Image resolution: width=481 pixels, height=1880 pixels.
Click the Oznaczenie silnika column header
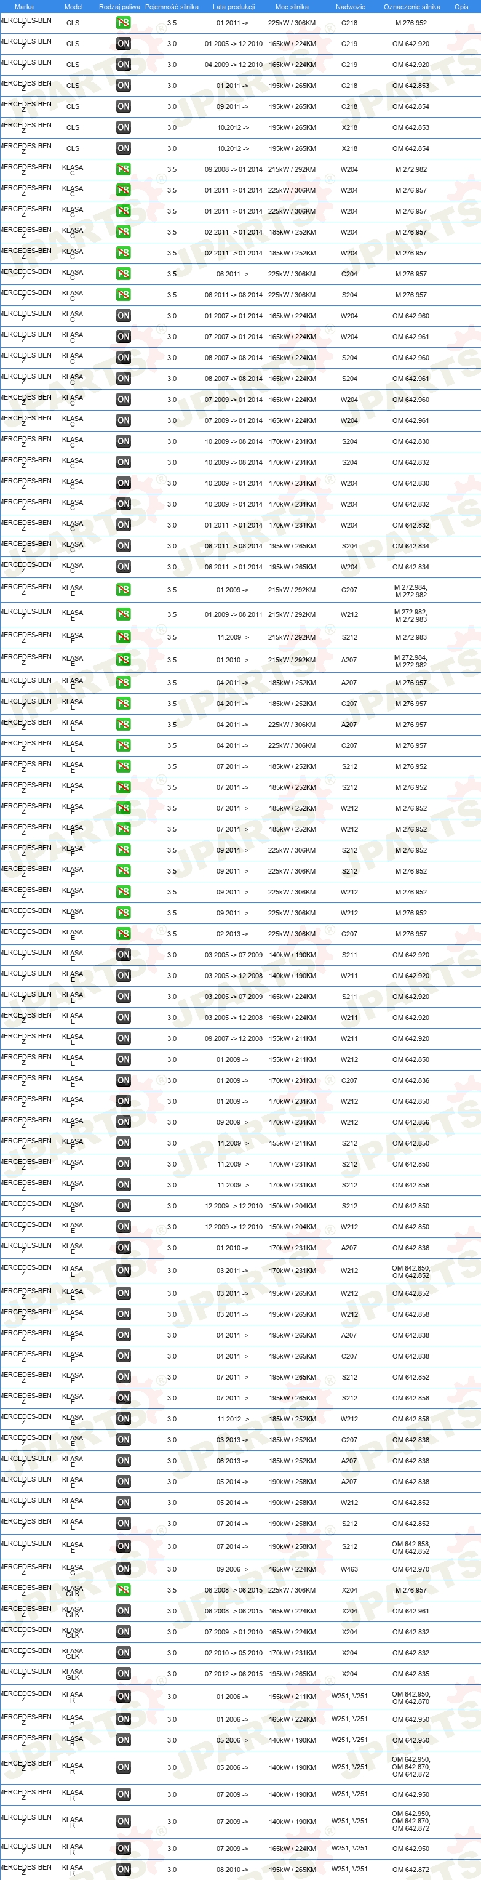411,7
